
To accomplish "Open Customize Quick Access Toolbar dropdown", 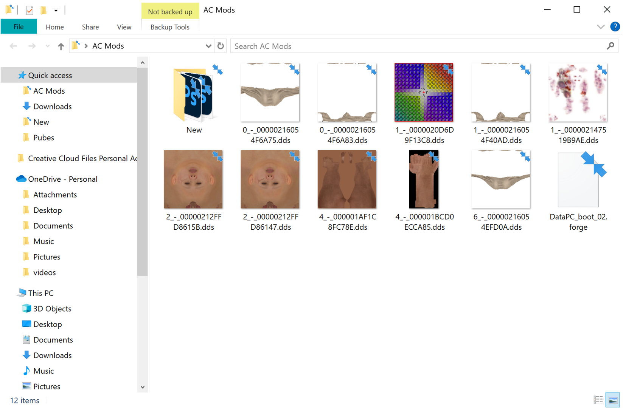I will coord(56,10).
